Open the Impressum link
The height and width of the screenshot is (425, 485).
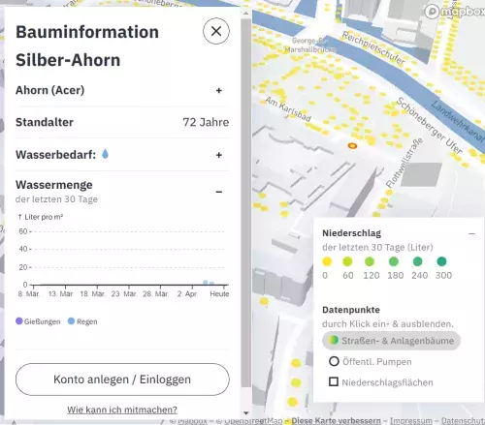point(411,421)
